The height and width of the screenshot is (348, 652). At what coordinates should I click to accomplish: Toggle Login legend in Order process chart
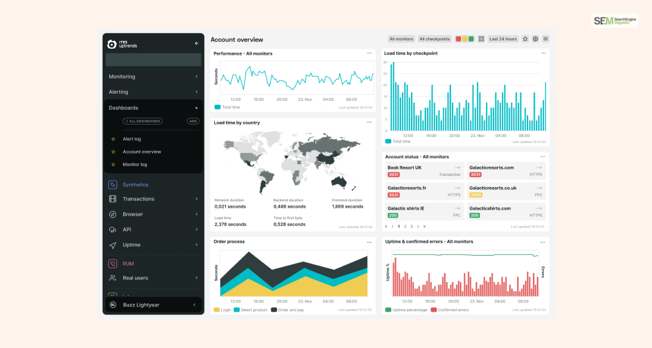point(222,310)
